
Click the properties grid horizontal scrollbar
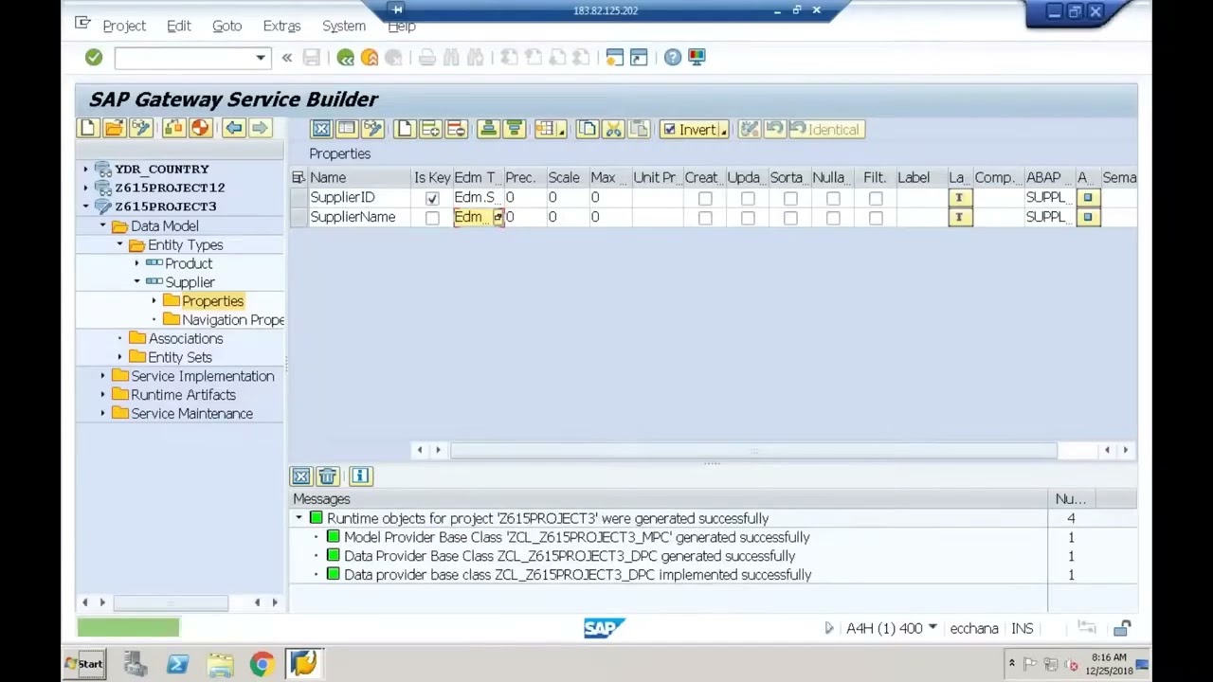[753, 450]
